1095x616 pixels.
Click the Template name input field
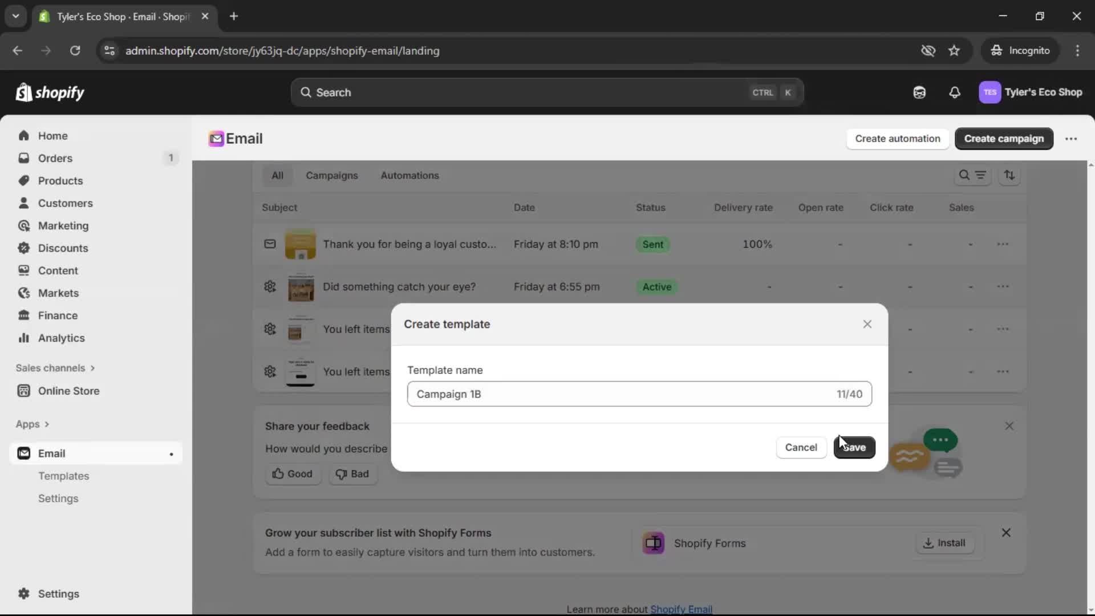pos(627,394)
